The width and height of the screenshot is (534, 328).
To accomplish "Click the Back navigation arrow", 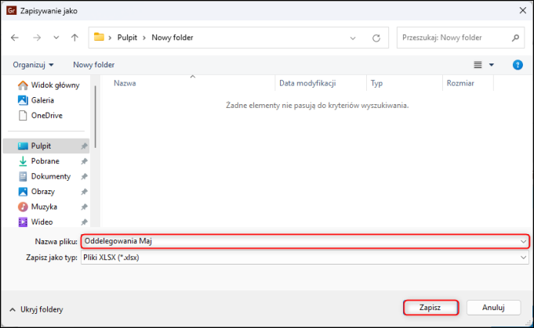I will 15,37.
